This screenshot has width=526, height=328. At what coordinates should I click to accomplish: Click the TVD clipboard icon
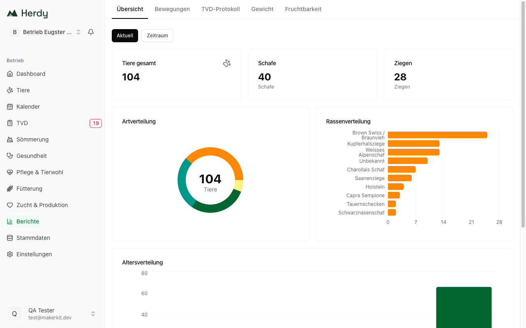(10, 123)
